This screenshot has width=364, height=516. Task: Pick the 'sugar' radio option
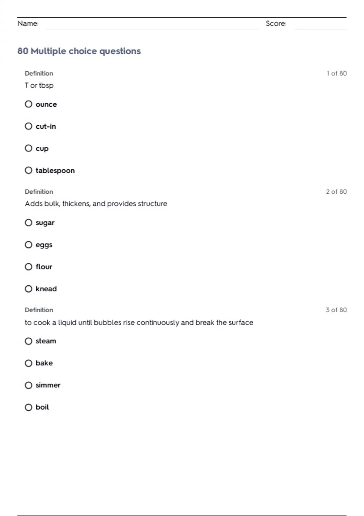pos(29,222)
